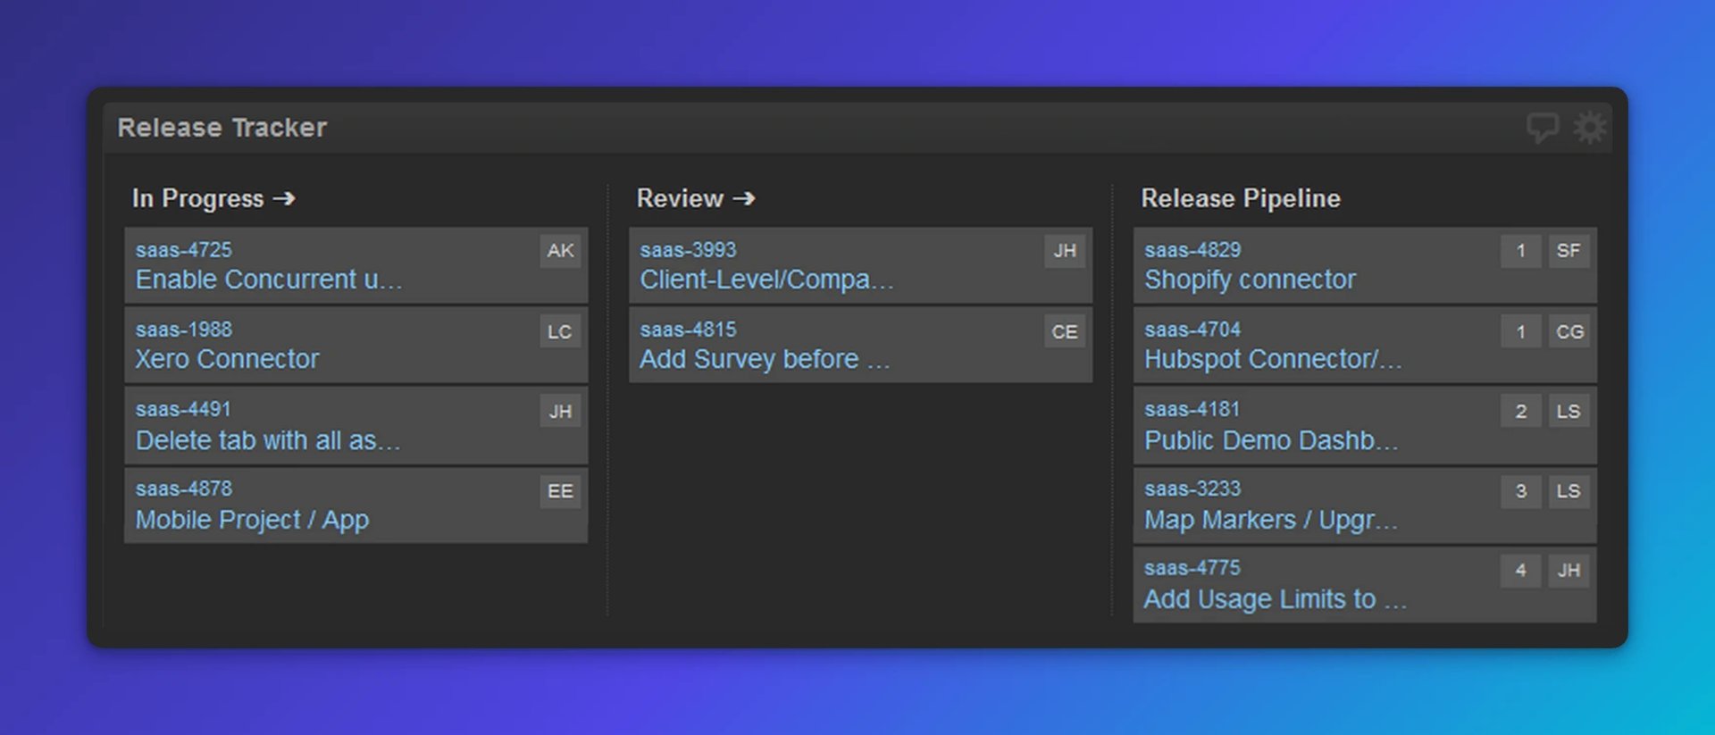Open the Mobile Project / App ticket

pyautogui.click(x=252, y=520)
